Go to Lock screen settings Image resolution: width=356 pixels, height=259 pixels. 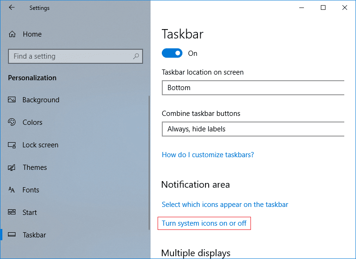click(x=40, y=145)
